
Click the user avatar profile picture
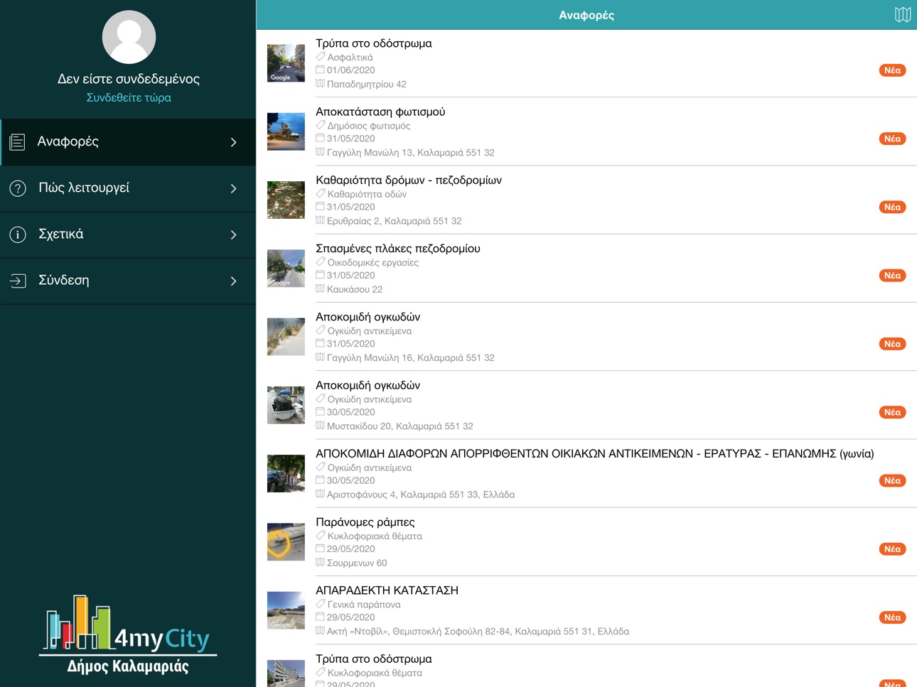click(x=129, y=37)
